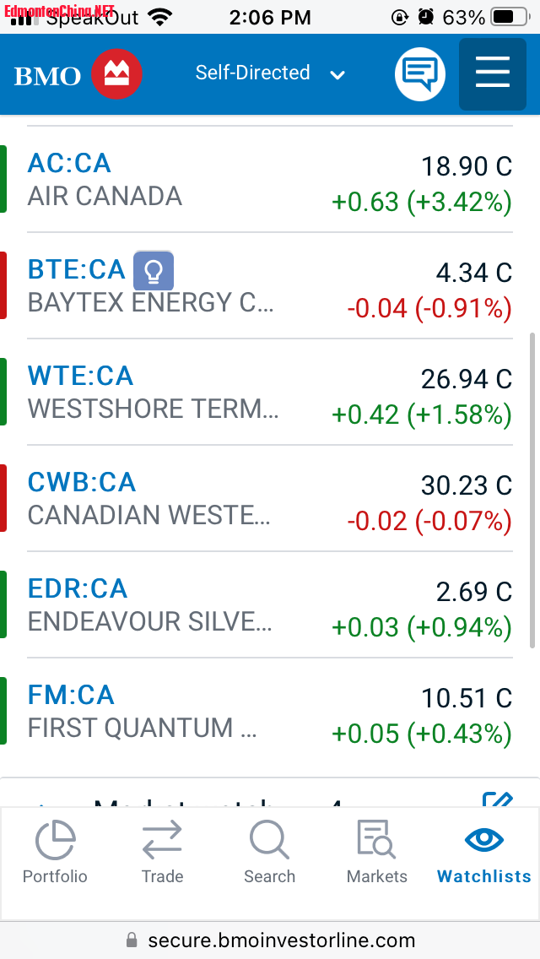
Task: Switch to the Markets tab
Action: (376, 853)
